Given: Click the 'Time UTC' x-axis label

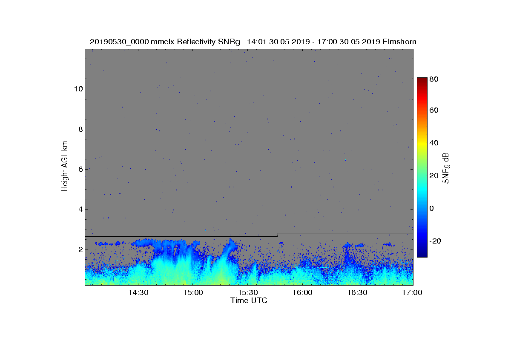Looking at the screenshot, I should pos(249,300).
